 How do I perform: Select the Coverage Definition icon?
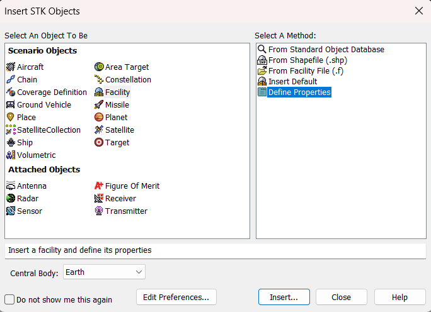pyautogui.click(x=11, y=92)
